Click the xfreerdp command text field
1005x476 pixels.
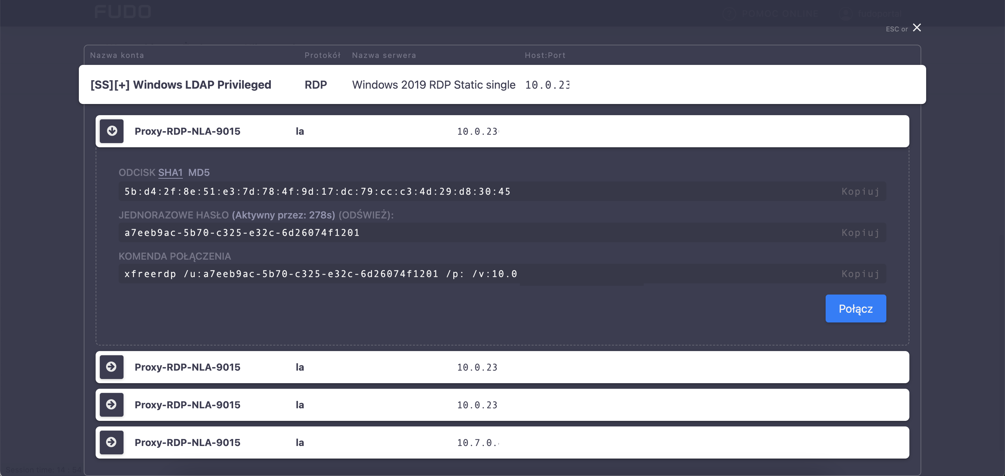(320, 274)
